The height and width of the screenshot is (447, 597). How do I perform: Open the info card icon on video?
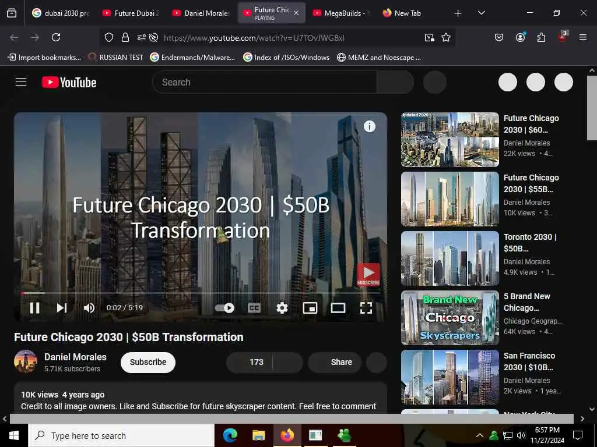pos(369,126)
